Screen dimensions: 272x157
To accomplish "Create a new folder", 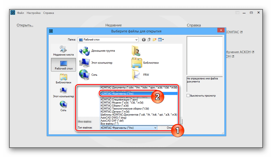I will (x=154, y=40).
